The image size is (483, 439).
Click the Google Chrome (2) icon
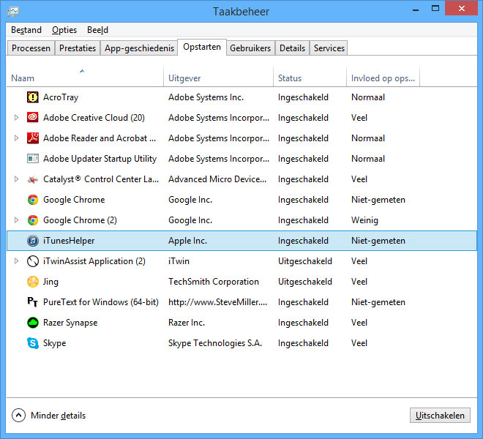click(x=33, y=220)
